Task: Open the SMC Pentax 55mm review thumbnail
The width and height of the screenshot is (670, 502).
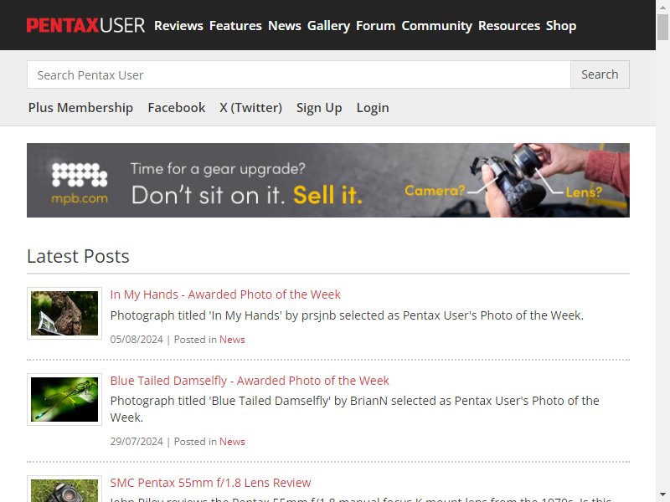Action: point(64,489)
